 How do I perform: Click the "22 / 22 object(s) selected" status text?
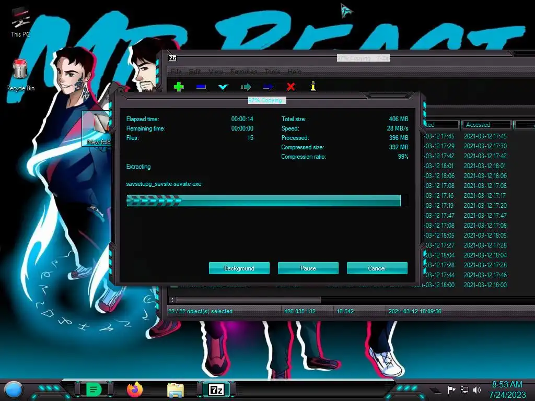pyautogui.click(x=200, y=311)
